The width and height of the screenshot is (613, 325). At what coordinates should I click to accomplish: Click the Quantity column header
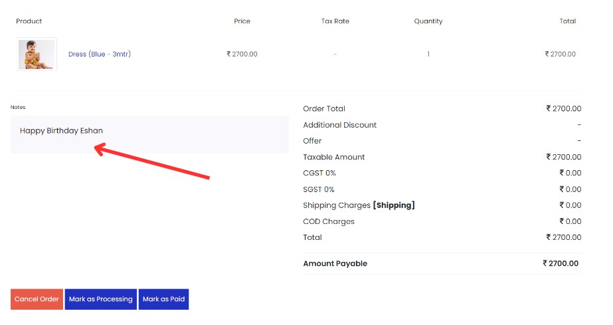click(x=428, y=21)
